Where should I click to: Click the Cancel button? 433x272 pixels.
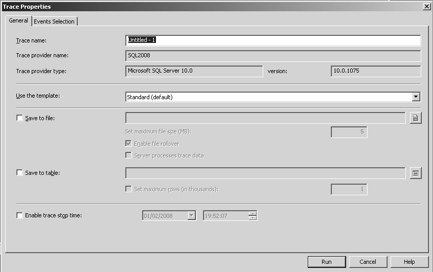(x=368, y=262)
